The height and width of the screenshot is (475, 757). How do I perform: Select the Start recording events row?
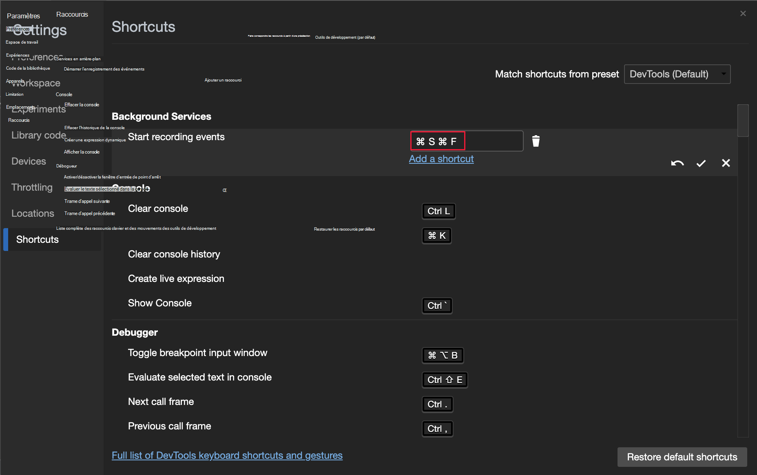(425, 152)
